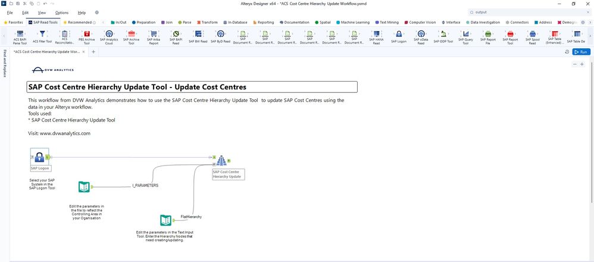Select the SAP Report Tool
594x262 pixels.
tap(510, 37)
